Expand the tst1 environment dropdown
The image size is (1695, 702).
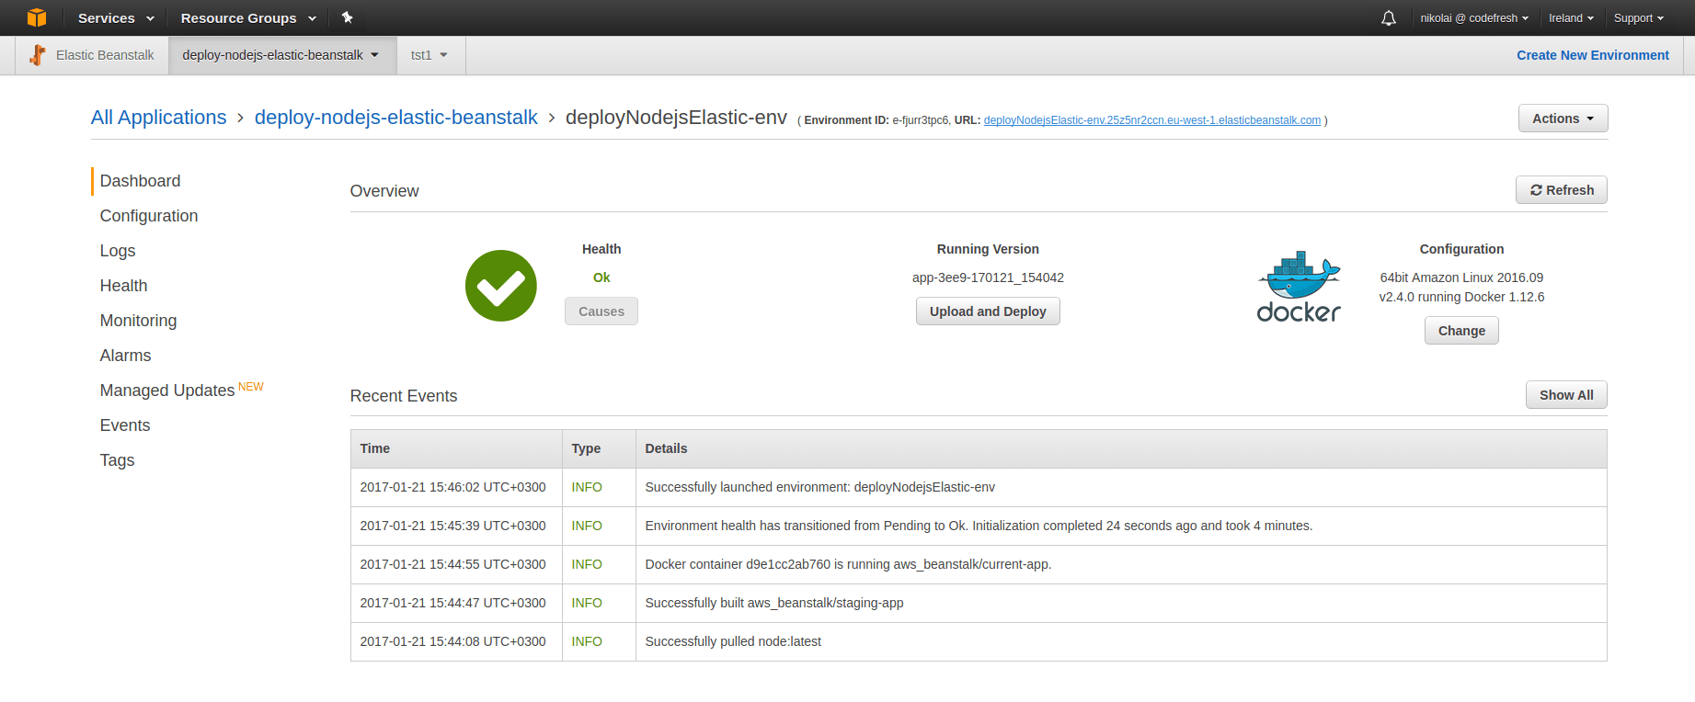429,55
